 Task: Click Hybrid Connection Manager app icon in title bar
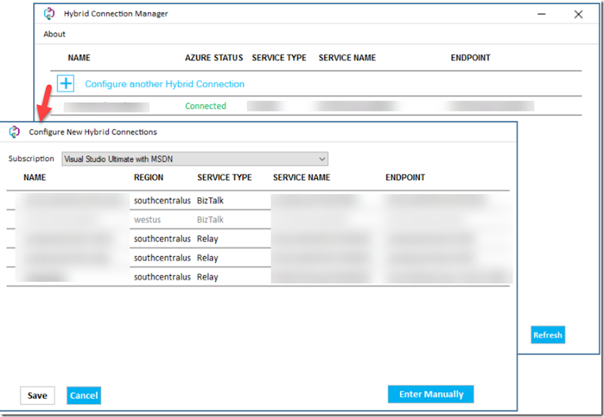49,14
